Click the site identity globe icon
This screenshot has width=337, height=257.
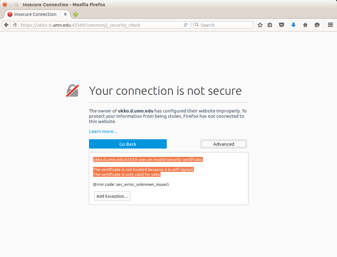(15, 25)
